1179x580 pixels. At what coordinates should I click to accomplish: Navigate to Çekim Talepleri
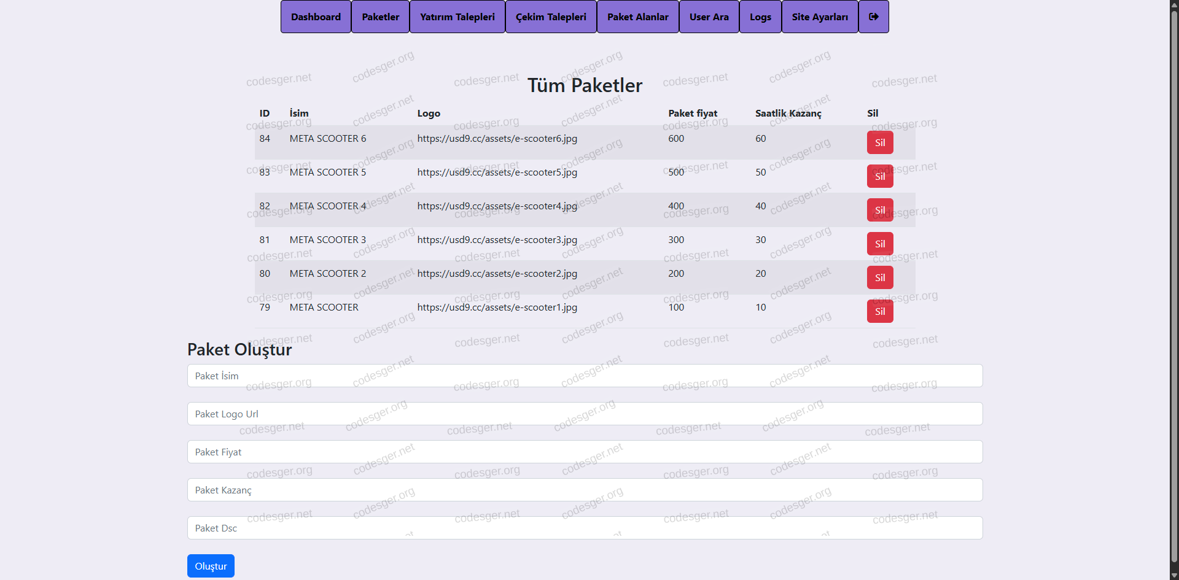click(551, 17)
